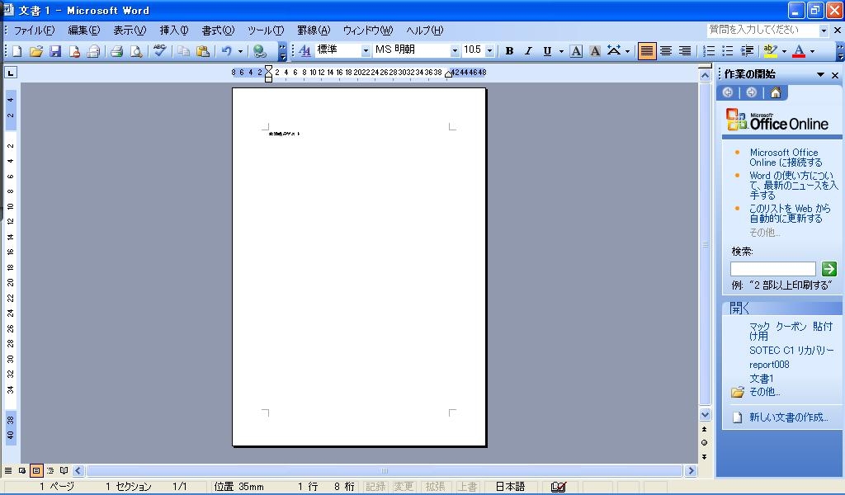Open a file with folder icon
This screenshot has width=845, height=495.
click(36, 51)
